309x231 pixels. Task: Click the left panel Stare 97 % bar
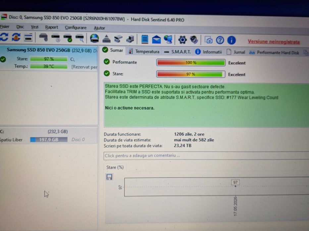click(x=49, y=59)
